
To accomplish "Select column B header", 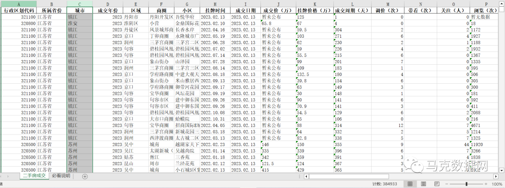I will coord(51,4).
